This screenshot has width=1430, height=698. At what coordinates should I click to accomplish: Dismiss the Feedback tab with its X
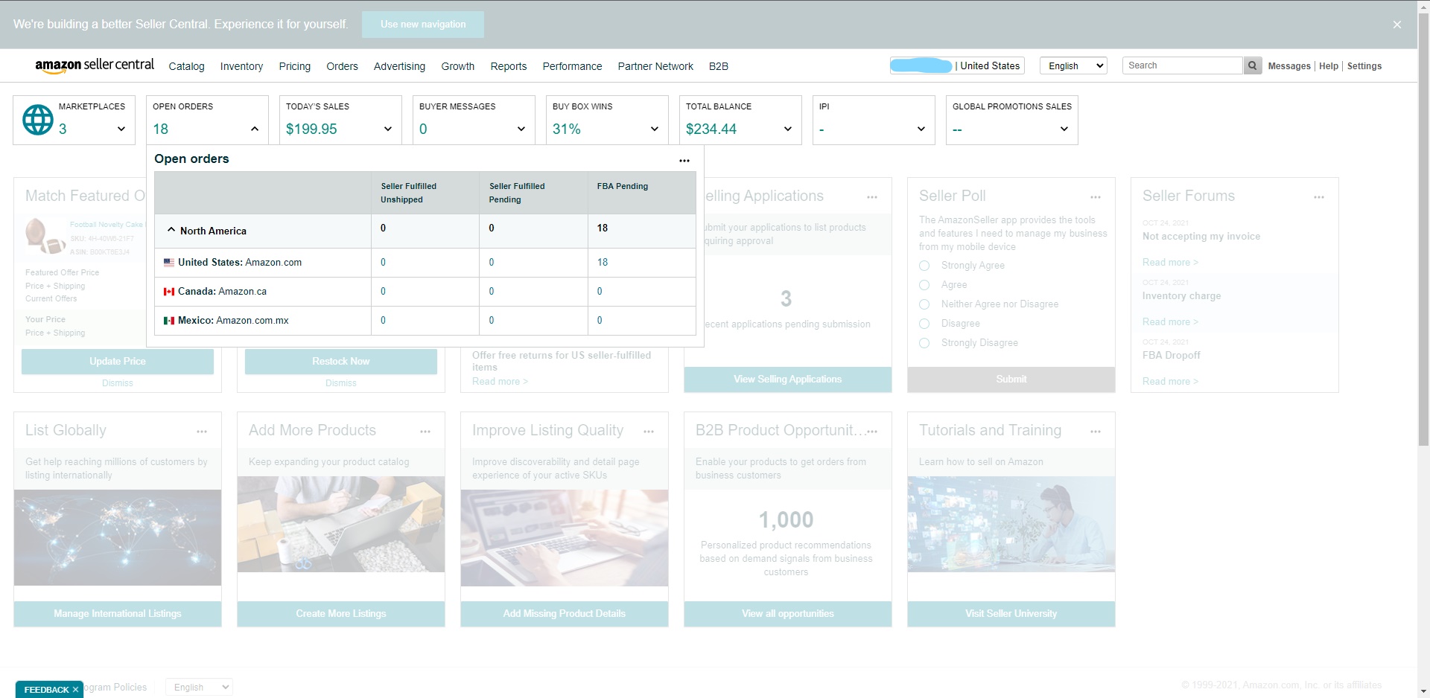point(75,690)
